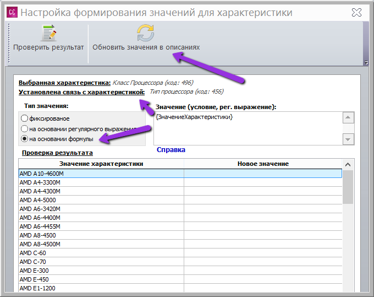Close the settings dialog window

(x=356, y=13)
